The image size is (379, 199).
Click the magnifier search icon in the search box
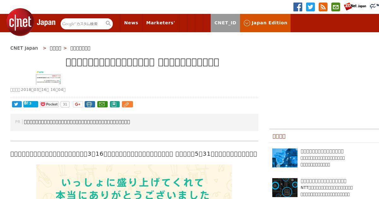click(108, 23)
